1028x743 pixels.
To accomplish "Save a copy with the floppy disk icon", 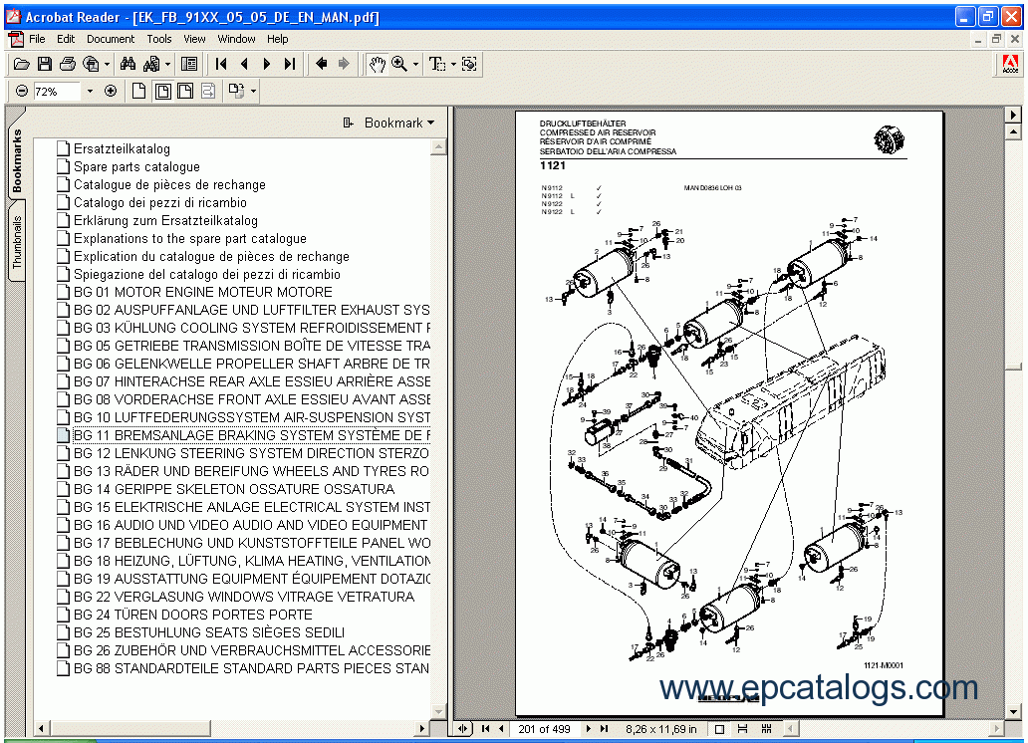I will tap(45, 64).
